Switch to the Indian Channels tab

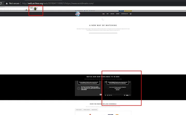coord(79,110)
